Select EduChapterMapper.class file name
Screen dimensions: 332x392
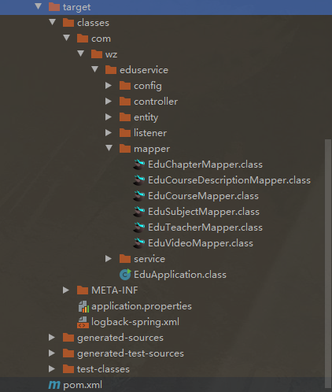pos(205,165)
